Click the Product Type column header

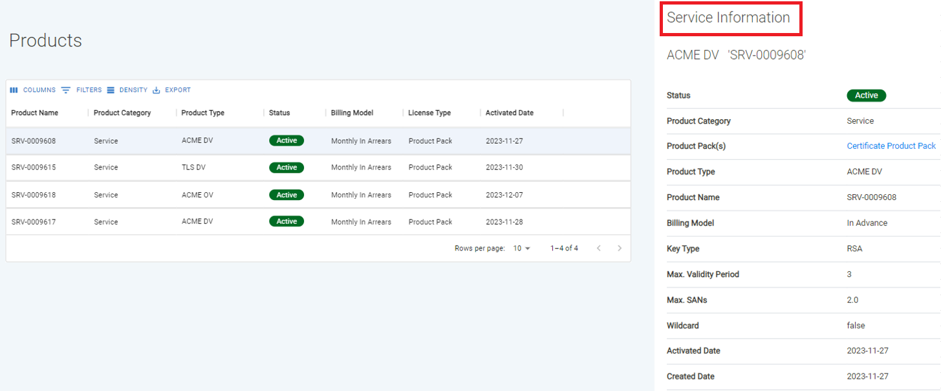tap(202, 113)
